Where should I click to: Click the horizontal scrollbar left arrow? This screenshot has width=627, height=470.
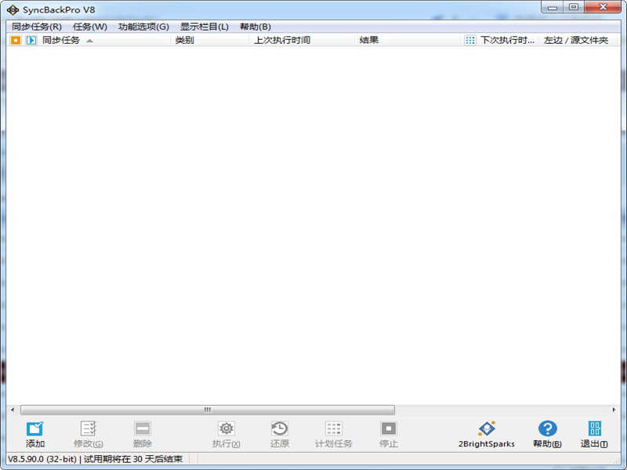pos(13,410)
